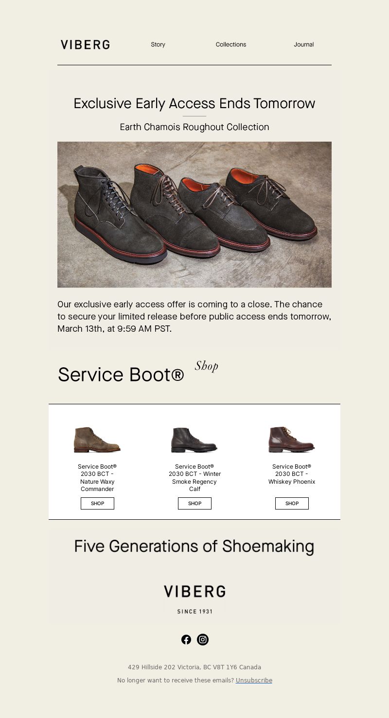Screen dimensions: 389x718
Task: Open the Collections nav item
Action: 231,44
